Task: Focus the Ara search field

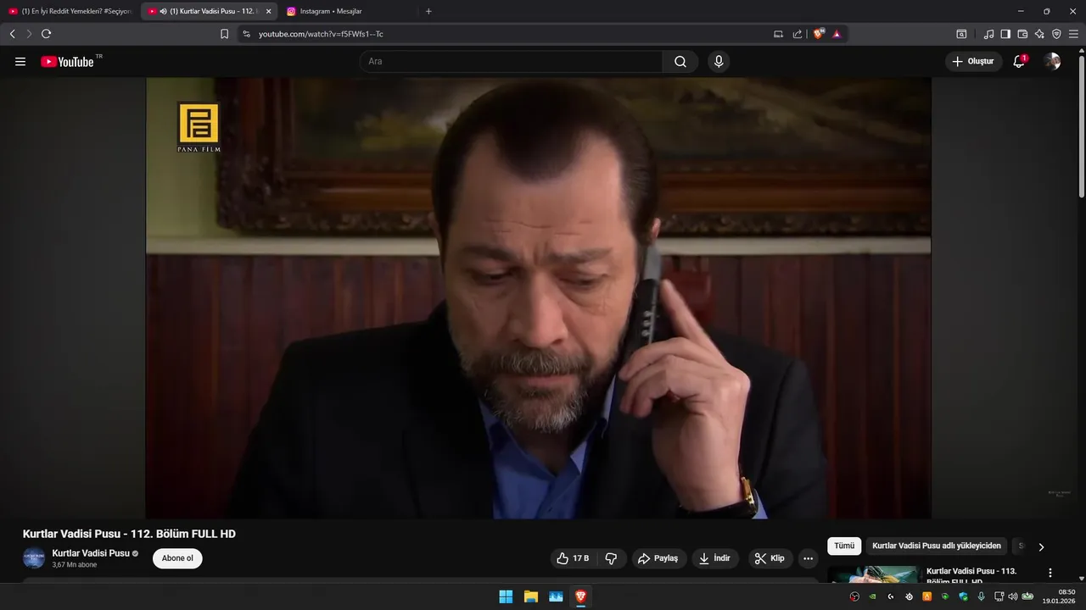Action: click(x=511, y=62)
